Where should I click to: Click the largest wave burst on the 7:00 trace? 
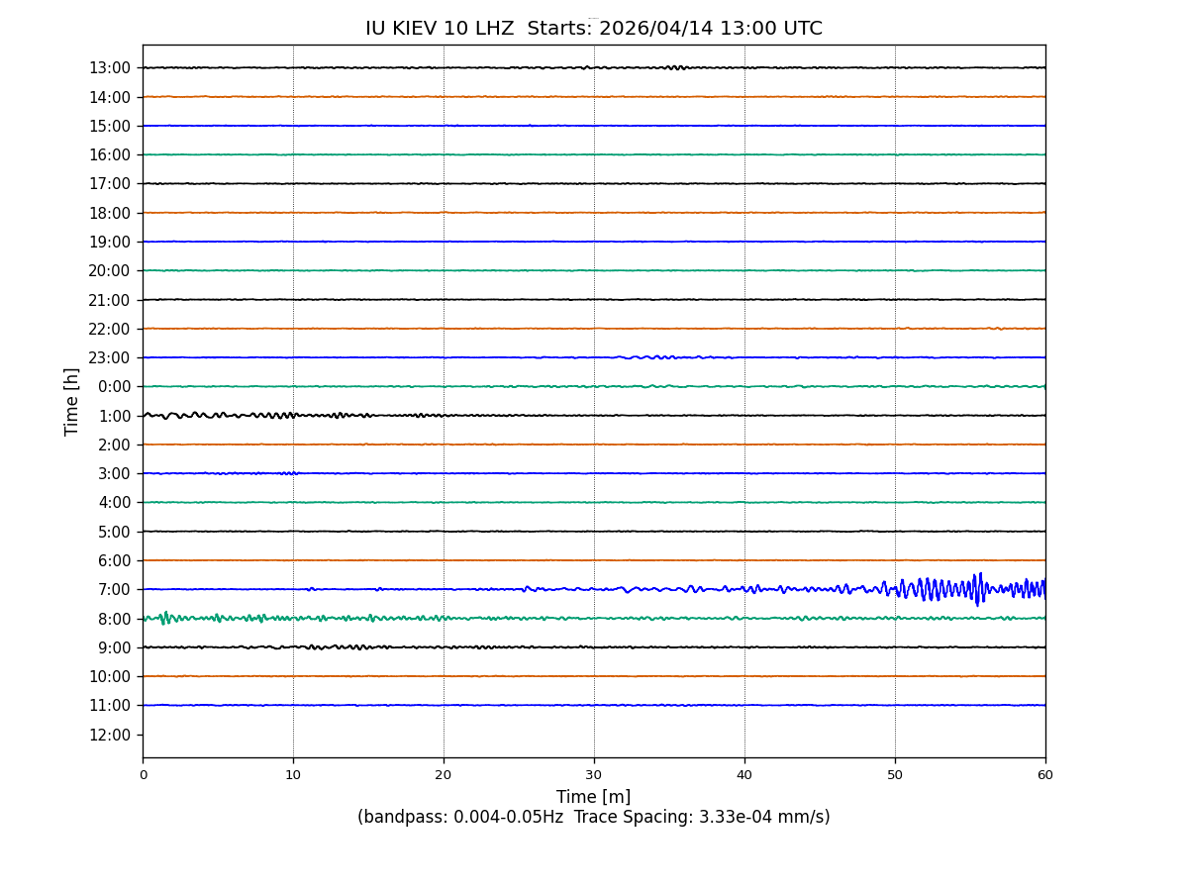click(x=976, y=589)
